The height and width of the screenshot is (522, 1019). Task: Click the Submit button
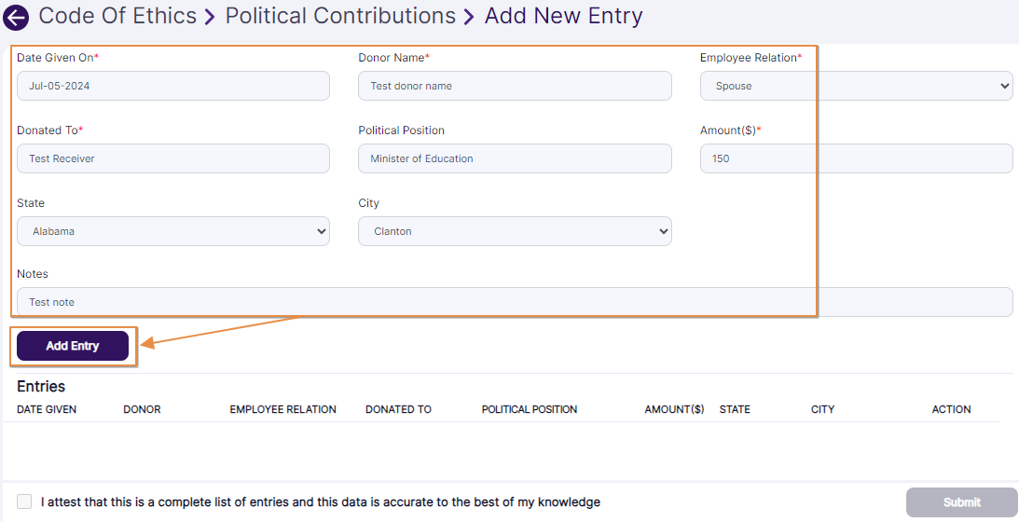click(x=961, y=502)
